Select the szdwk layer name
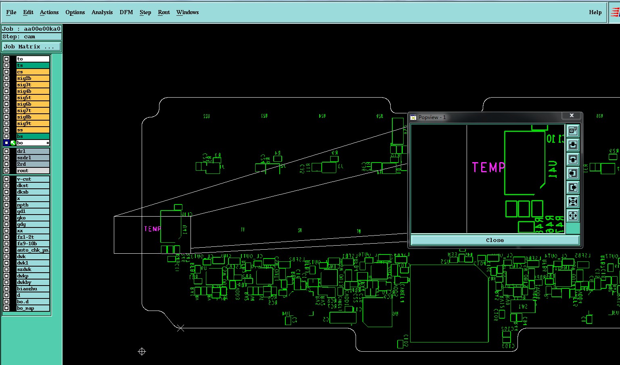The image size is (620, 365). point(33,269)
